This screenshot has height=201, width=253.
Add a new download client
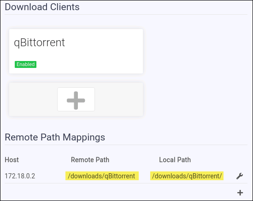click(76, 99)
